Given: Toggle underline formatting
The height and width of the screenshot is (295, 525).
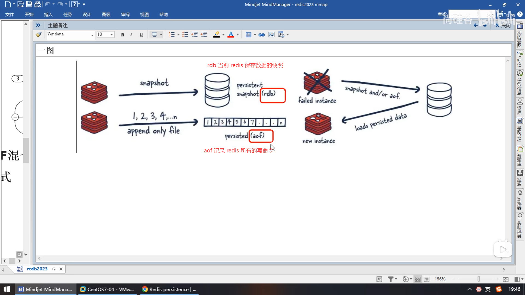Looking at the screenshot, I should pyautogui.click(x=141, y=35).
